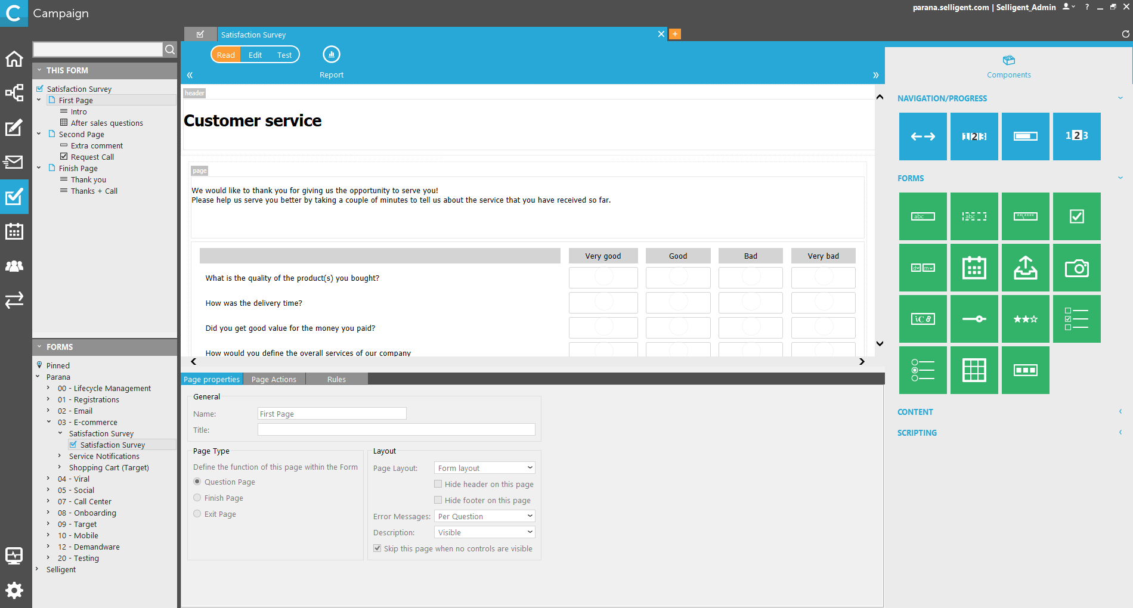Click the calendar date picker form component

[974, 268]
